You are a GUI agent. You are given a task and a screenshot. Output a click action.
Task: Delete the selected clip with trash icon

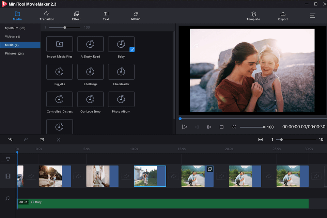click(42, 139)
